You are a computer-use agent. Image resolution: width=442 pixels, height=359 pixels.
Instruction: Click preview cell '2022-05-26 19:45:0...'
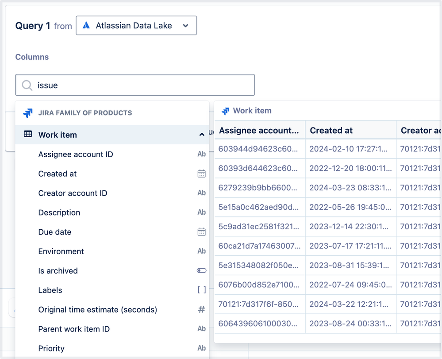click(351, 207)
